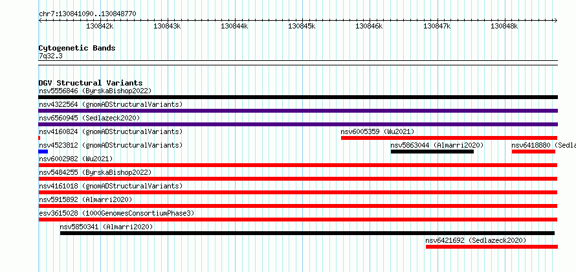Select the purple bar under nsv4322564

pos(298,111)
